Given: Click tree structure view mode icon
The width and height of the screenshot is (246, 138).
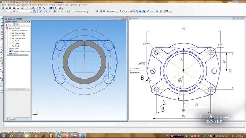Looking at the screenshot, I should [15, 25].
